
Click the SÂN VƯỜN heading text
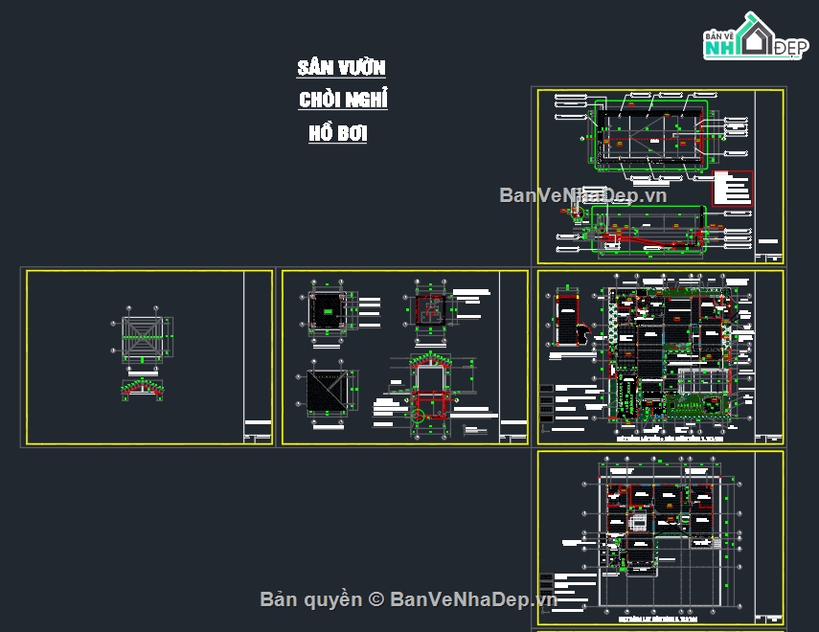tap(341, 67)
